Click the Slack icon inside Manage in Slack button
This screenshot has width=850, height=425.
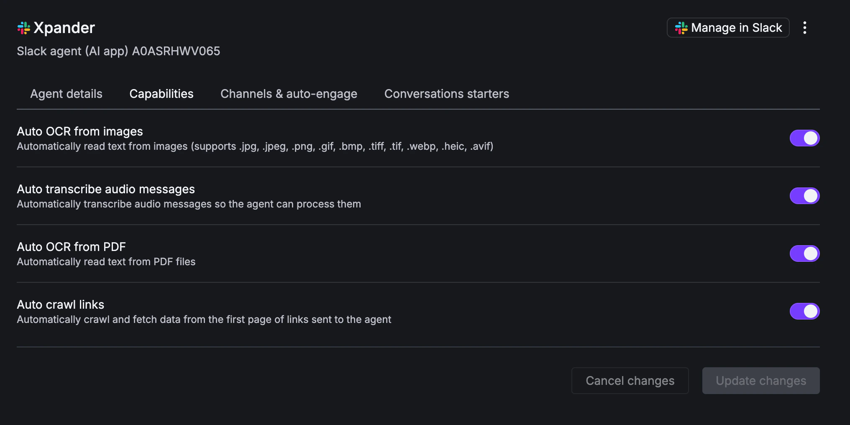tap(681, 28)
